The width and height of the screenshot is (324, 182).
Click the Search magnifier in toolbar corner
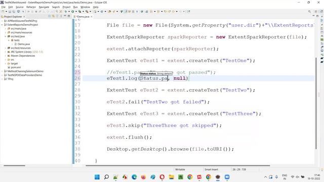(309, 12)
